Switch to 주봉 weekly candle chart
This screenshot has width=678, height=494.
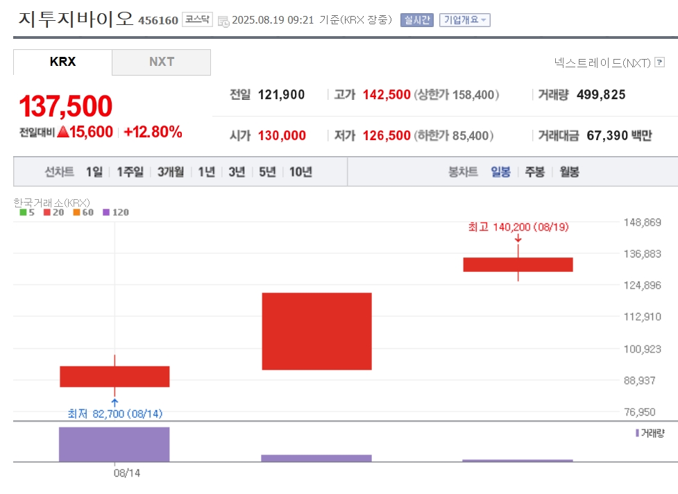pyautogui.click(x=534, y=172)
